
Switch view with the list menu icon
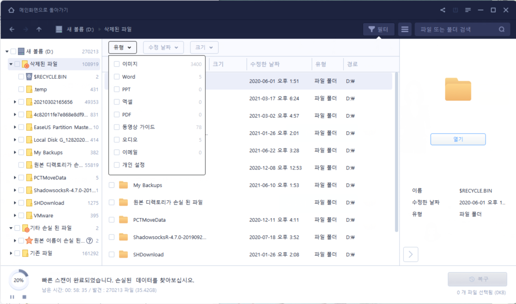coord(405,30)
